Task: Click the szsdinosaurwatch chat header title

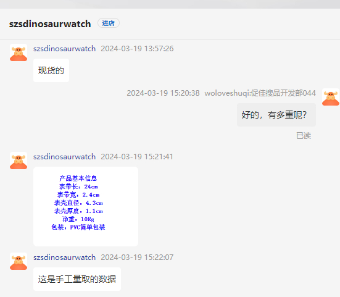Action: tap(50, 24)
